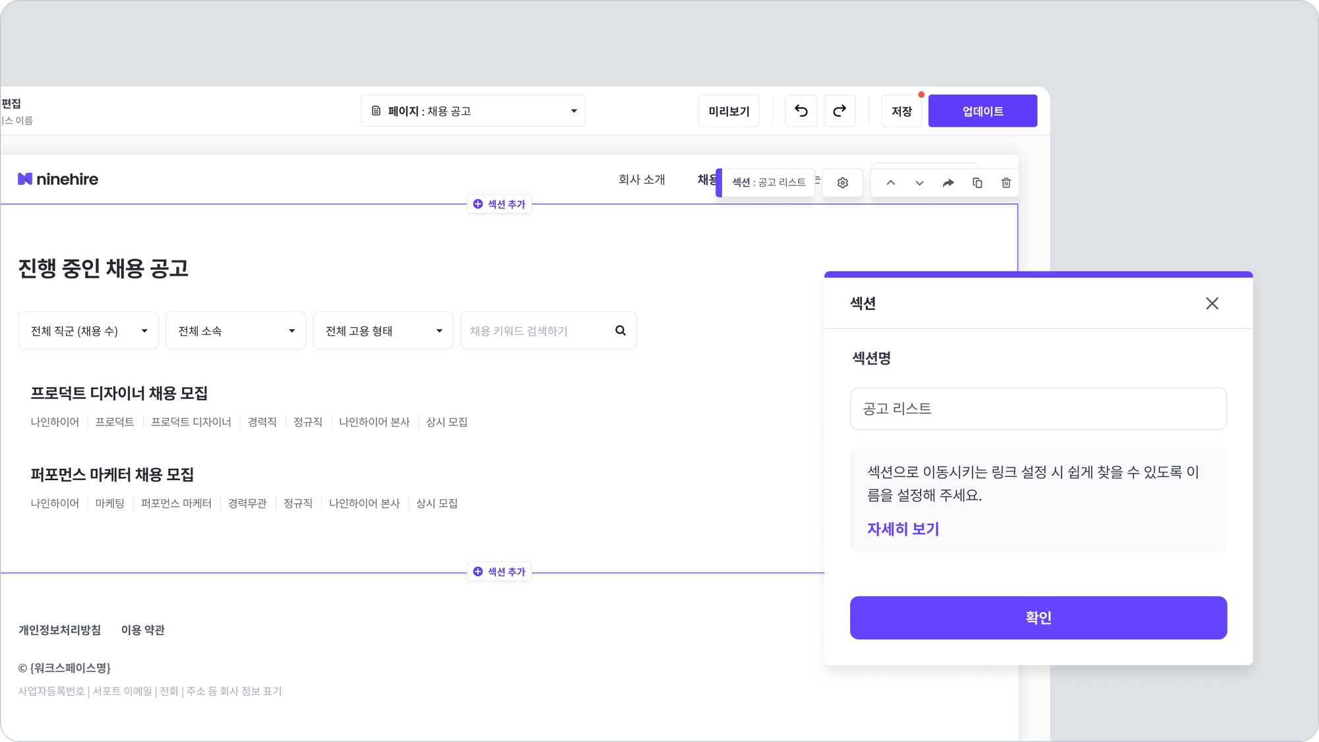Viewport: 1319px width, 742px height.
Task: Move section down with chevron icon
Action: pyautogui.click(x=919, y=183)
